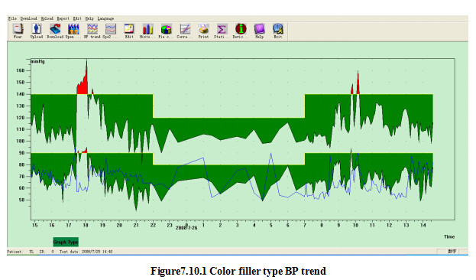
Task: Click the mmHg axis unit label
Action: point(38,61)
